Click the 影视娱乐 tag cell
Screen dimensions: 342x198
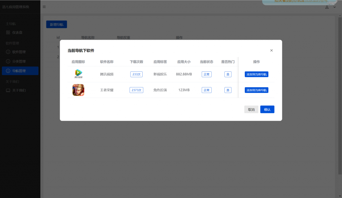pyautogui.click(x=160, y=74)
